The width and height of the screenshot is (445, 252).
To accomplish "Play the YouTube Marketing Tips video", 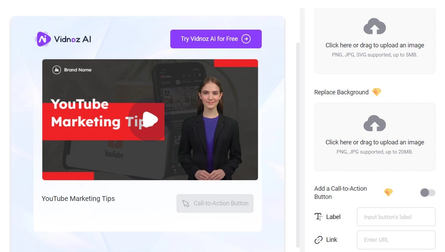I will (150, 120).
